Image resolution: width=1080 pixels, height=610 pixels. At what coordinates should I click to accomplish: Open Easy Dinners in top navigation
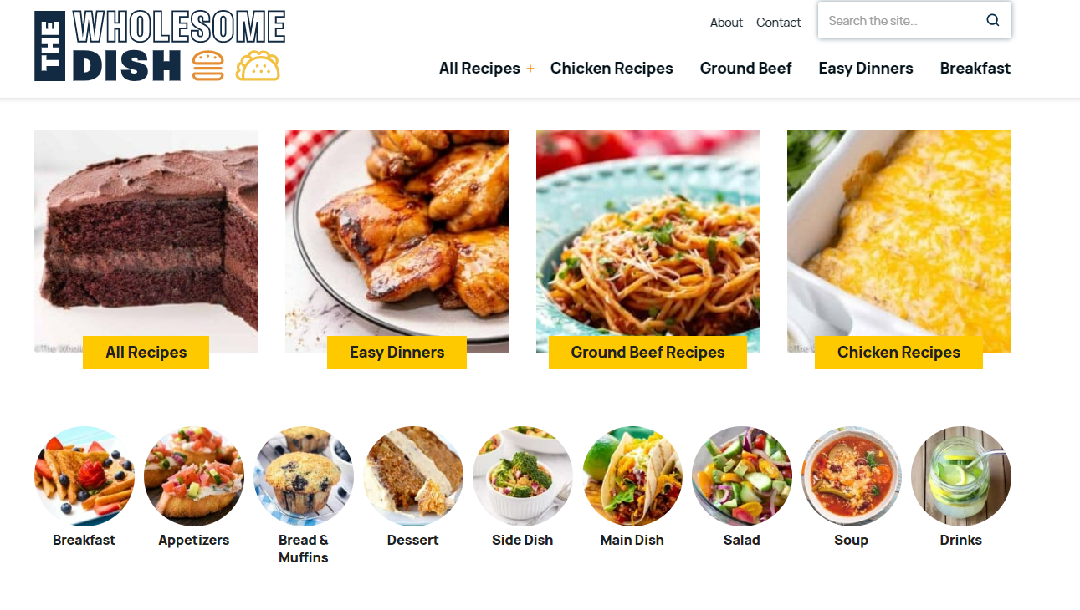[866, 69]
